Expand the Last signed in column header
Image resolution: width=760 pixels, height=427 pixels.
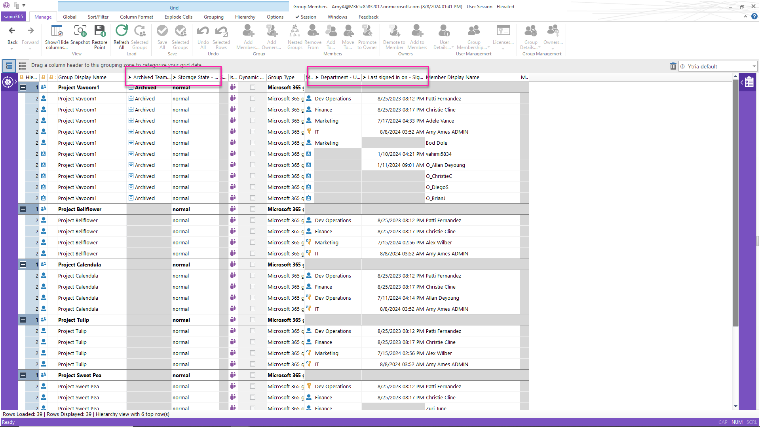365,77
